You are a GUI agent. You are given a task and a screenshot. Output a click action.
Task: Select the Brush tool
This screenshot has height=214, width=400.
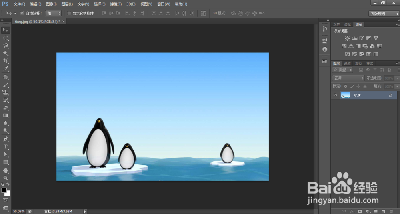coord(5,85)
